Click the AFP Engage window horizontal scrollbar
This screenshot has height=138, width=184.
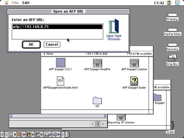(95, 112)
